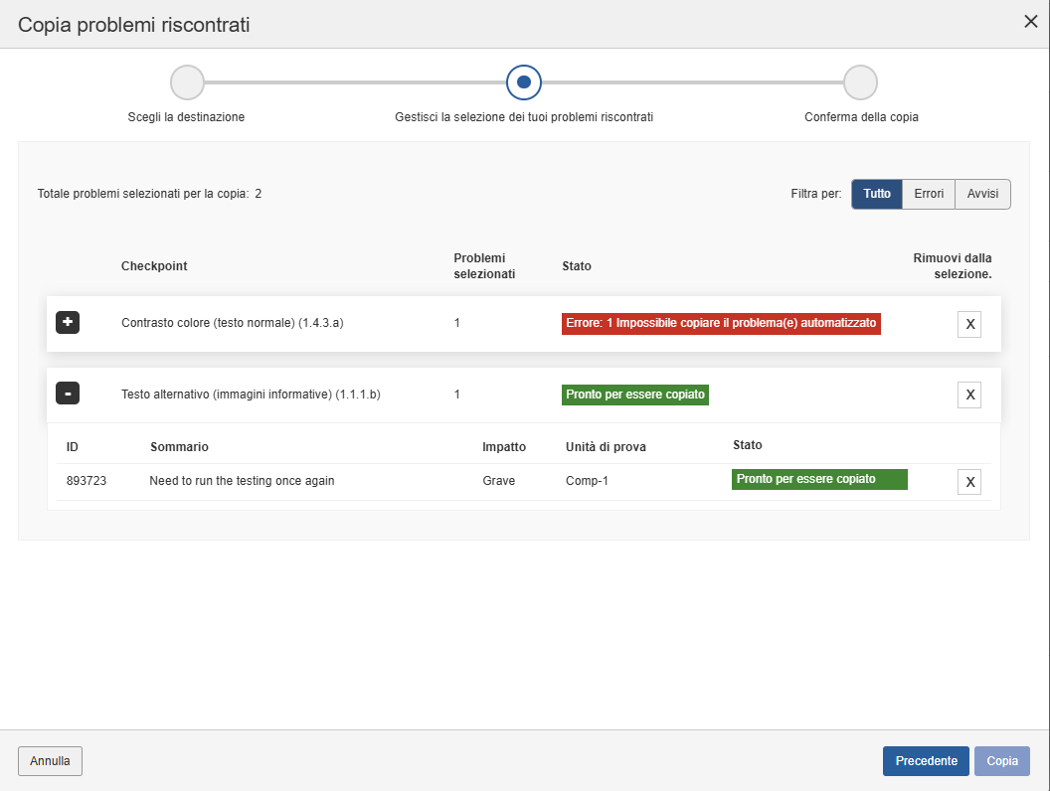
Task: Select the Gestisci la selezione step circle
Action: pyautogui.click(x=524, y=82)
